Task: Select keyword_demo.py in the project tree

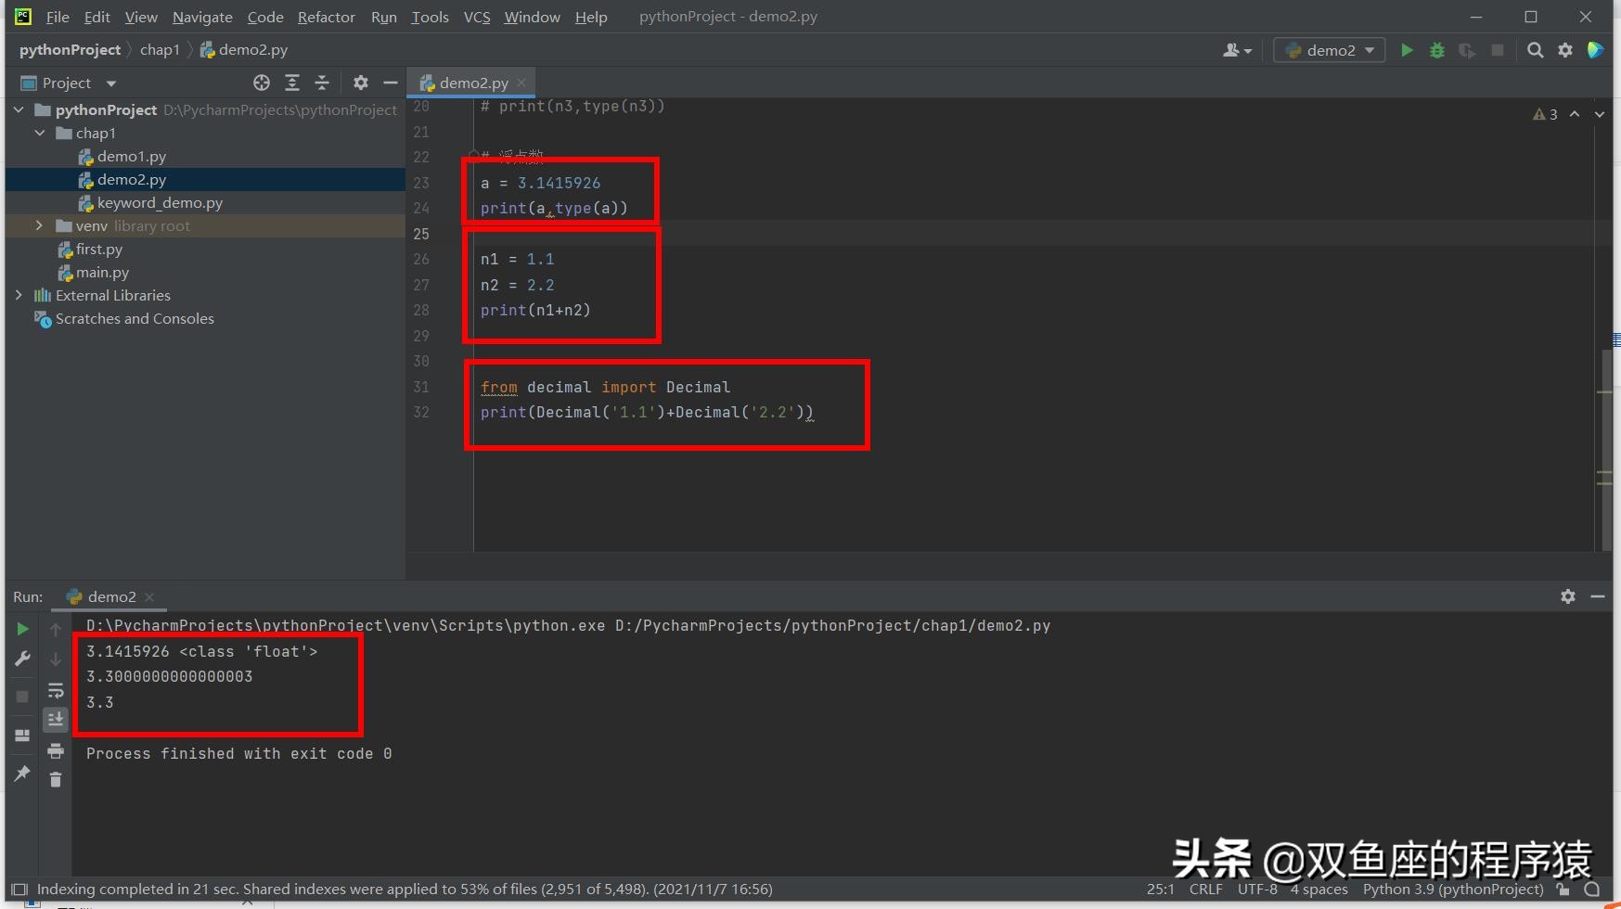Action: point(160,202)
